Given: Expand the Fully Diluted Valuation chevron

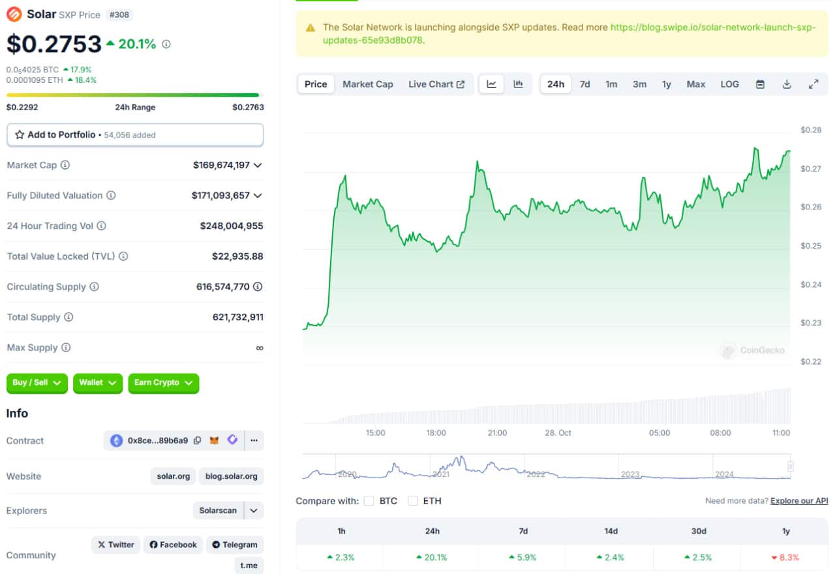Looking at the screenshot, I should (258, 196).
